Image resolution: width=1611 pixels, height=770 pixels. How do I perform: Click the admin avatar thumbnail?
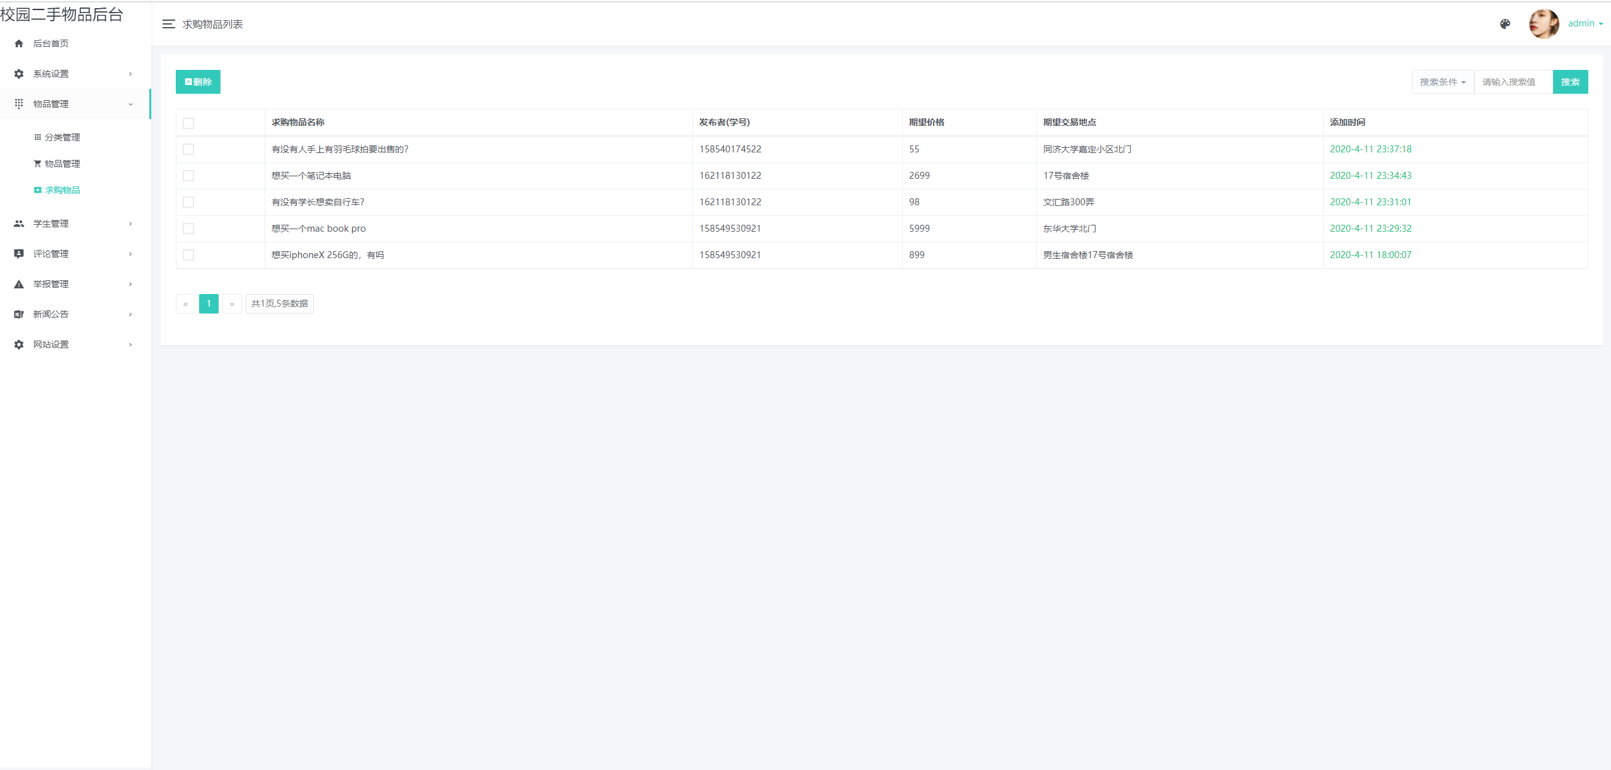pyautogui.click(x=1544, y=24)
